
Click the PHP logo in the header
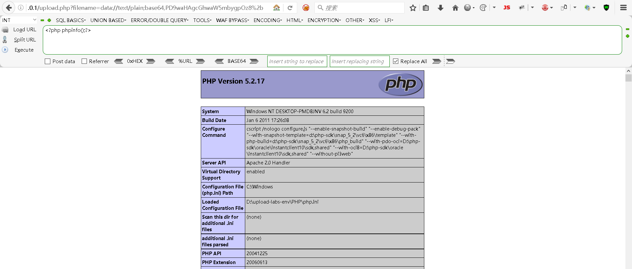coord(400,84)
